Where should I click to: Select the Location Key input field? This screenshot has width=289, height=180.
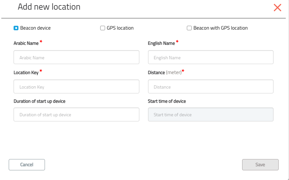pos(76,86)
